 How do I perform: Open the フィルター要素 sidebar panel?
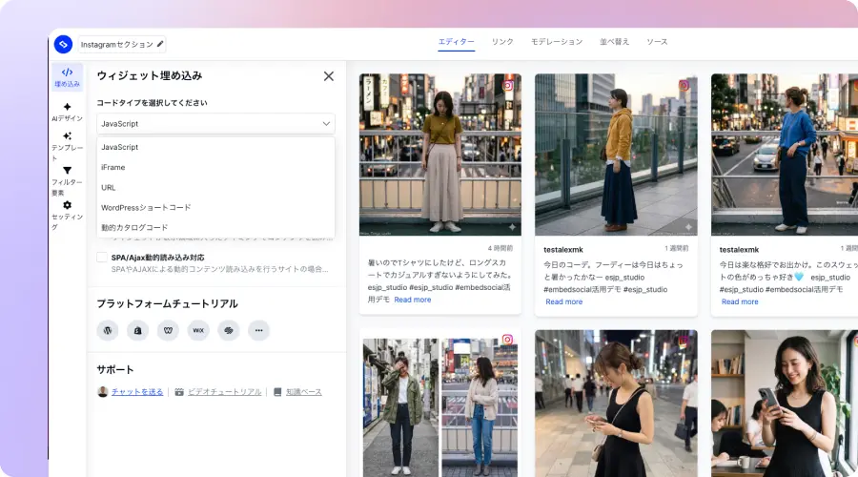(68, 181)
